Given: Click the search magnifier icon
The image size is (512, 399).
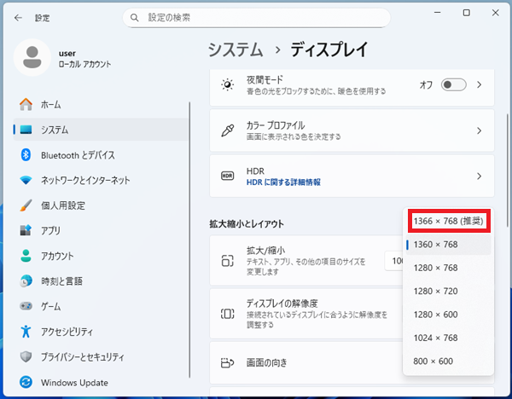Looking at the screenshot, I should (x=136, y=17).
